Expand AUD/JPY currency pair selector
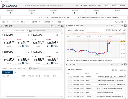The width and height of the screenshot is (128, 99). tap(44, 52)
